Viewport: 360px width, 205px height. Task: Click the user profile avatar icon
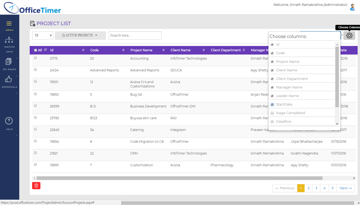pyautogui.click(x=353, y=7)
